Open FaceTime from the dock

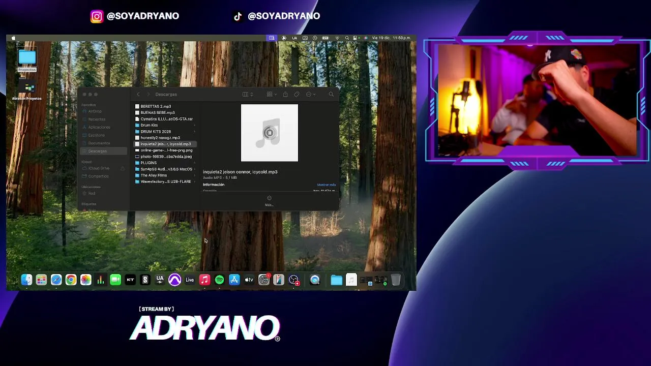(115, 280)
